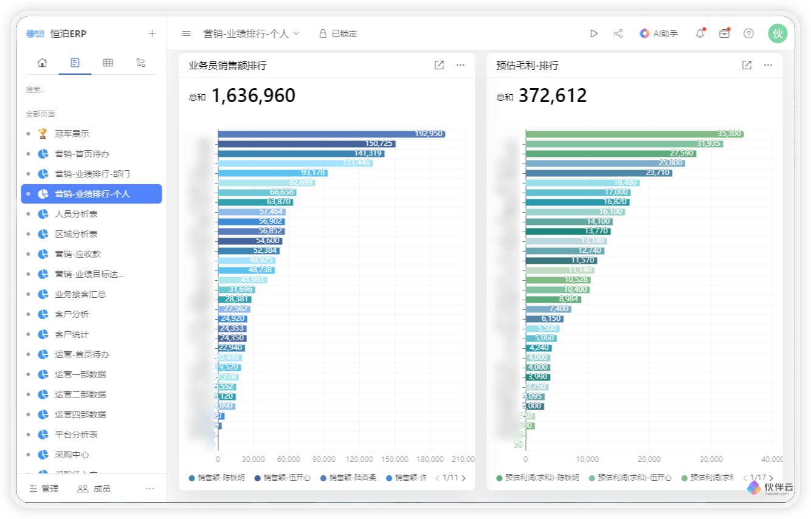Click the 管理 button at sidebar bottom

(44, 489)
